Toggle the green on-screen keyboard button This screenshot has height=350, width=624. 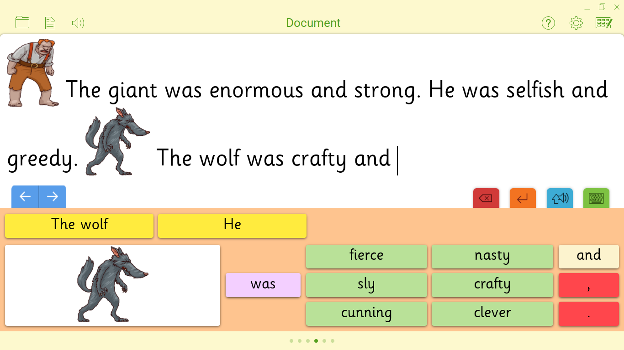pos(596,198)
